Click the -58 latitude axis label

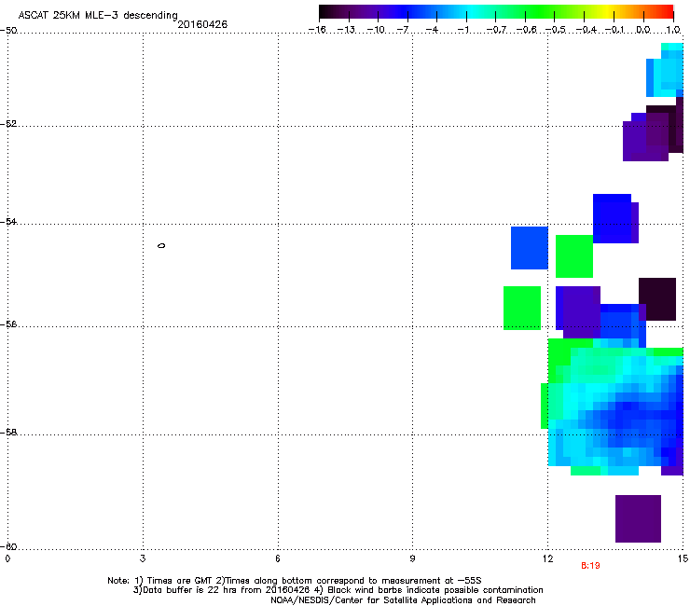pyautogui.click(x=8, y=433)
